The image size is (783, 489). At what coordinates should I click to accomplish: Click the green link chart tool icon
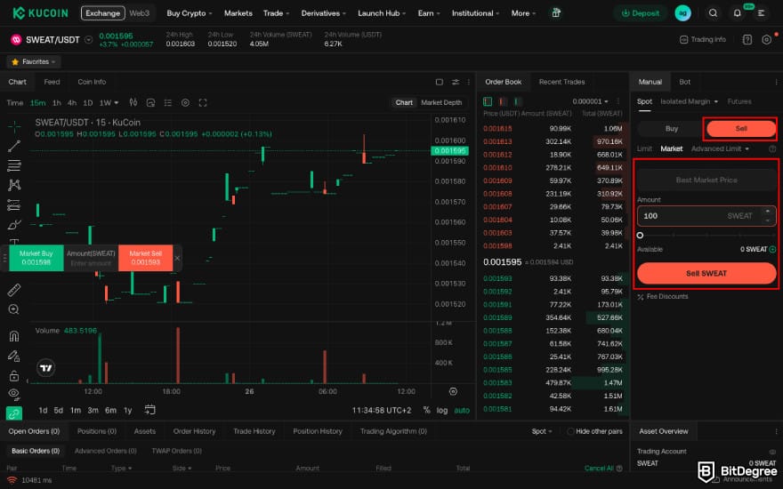tap(14, 413)
